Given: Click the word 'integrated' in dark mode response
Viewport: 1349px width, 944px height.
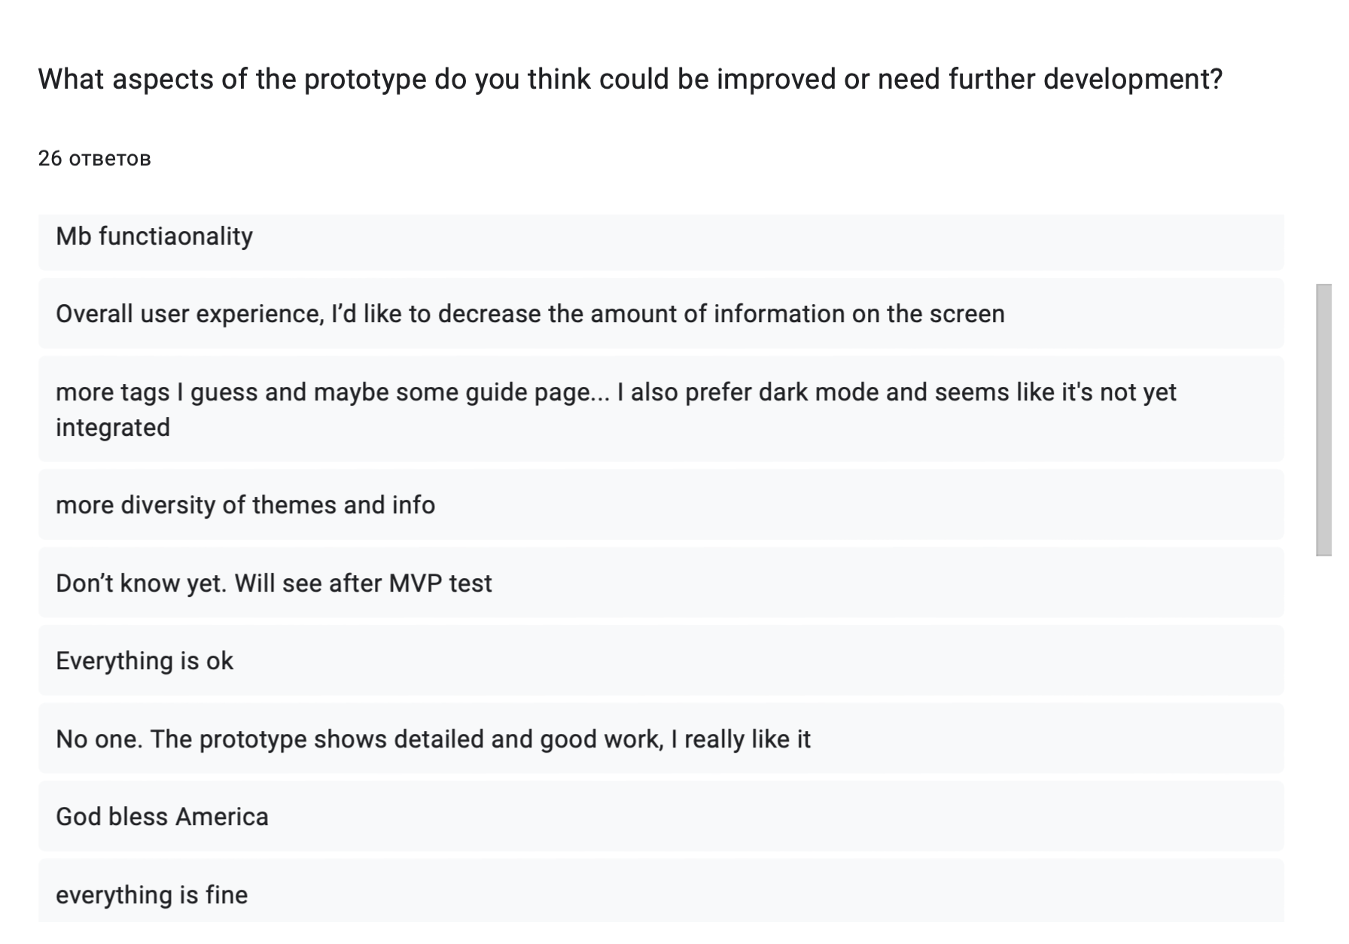Looking at the screenshot, I should coord(113,428).
